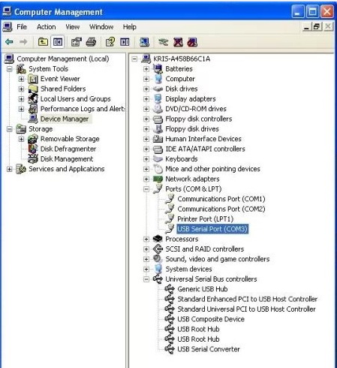Expand the Local Users and Groups node
This screenshot has height=368, width=337.
coord(21,99)
